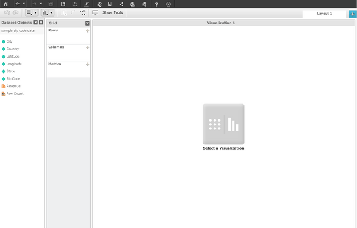
Task: Click the Rows drop zone label
Action: (53, 30)
